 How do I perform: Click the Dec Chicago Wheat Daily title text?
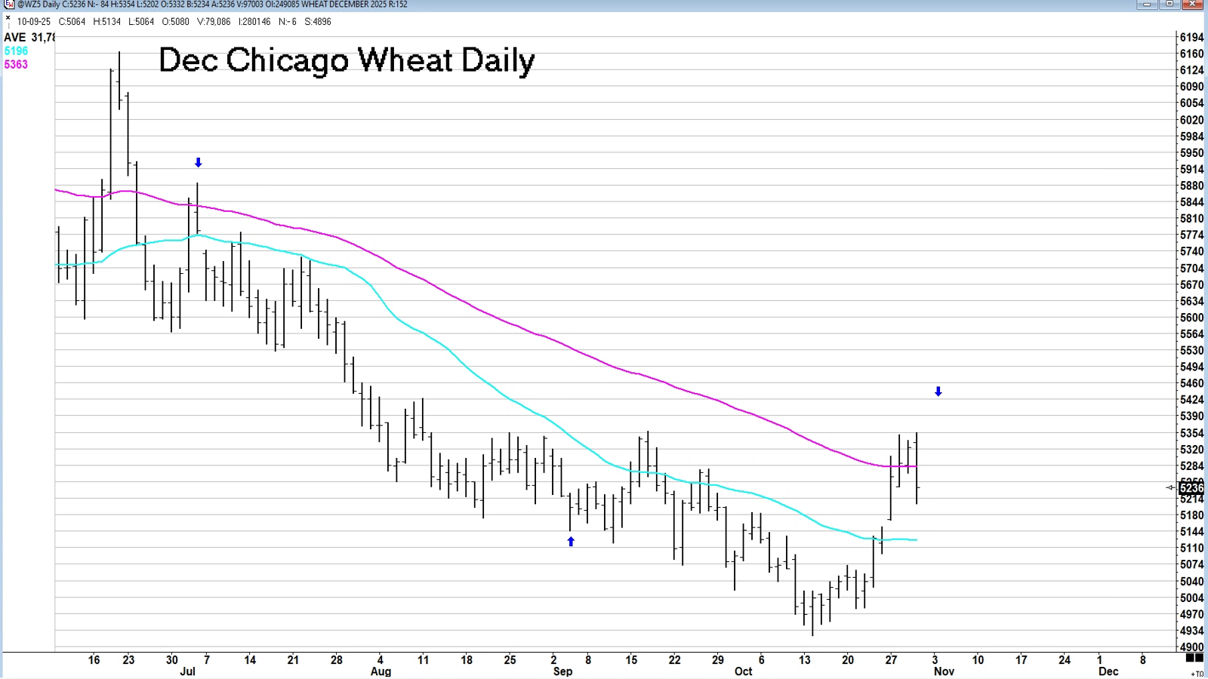point(347,60)
